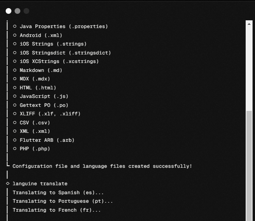Viewport: 255px width, 221px height.
Task: Select iOS XCStrings (.xcstrings) format
Action: 15,61
